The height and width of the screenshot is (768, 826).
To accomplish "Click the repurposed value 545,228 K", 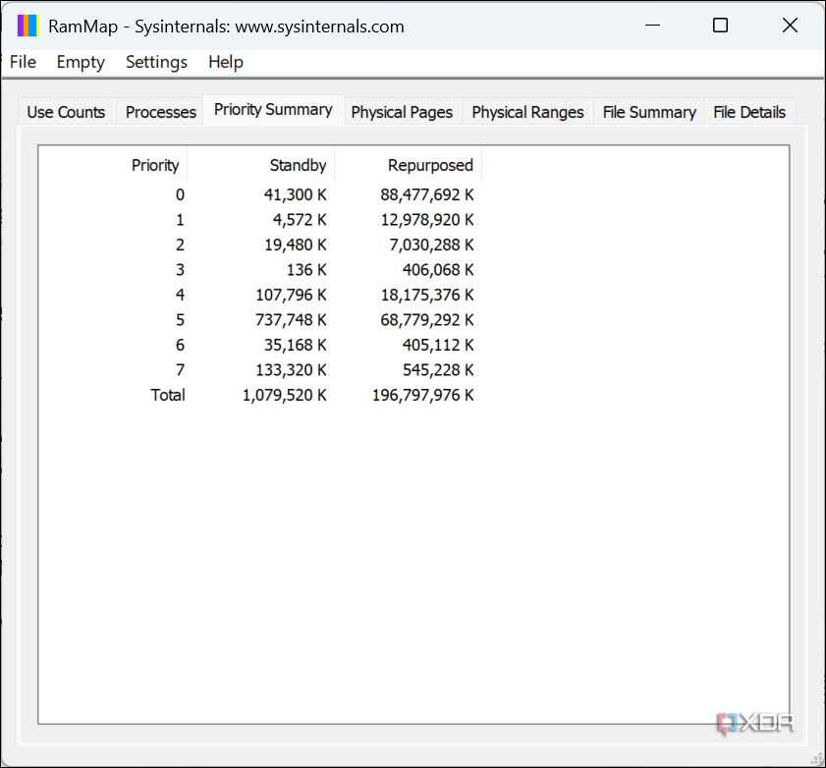I will [438, 370].
